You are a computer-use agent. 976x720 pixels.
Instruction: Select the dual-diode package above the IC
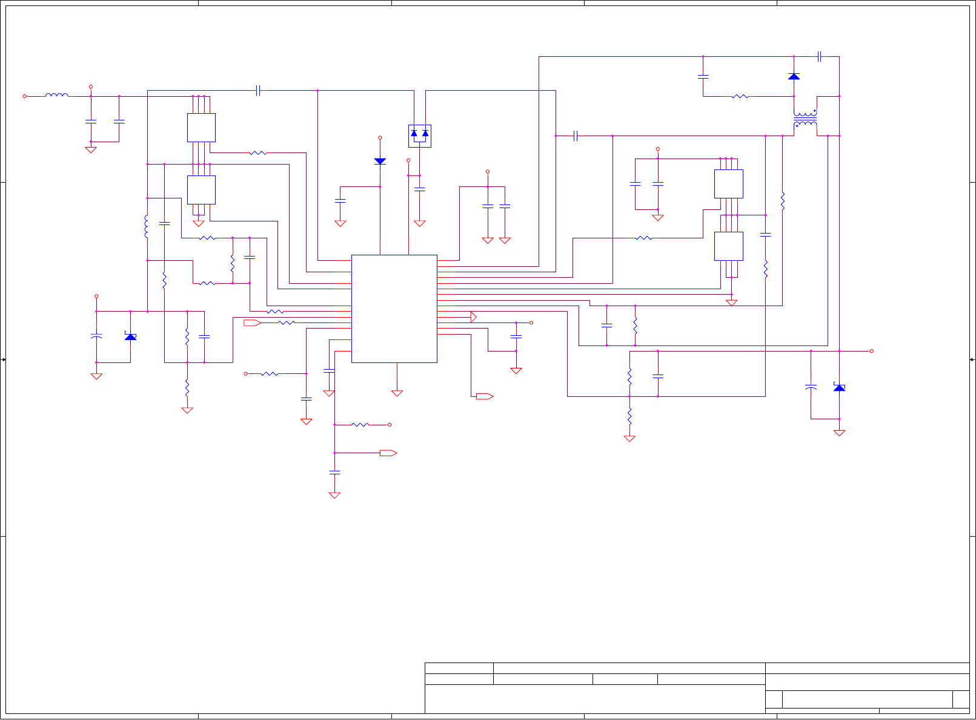[x=419, y=136]
